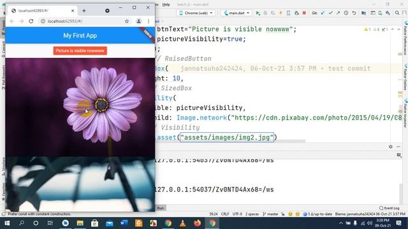This screenshot has height=229, width=408.
Task: Open the Flutter Outline side tab
Action: point(405,77)
